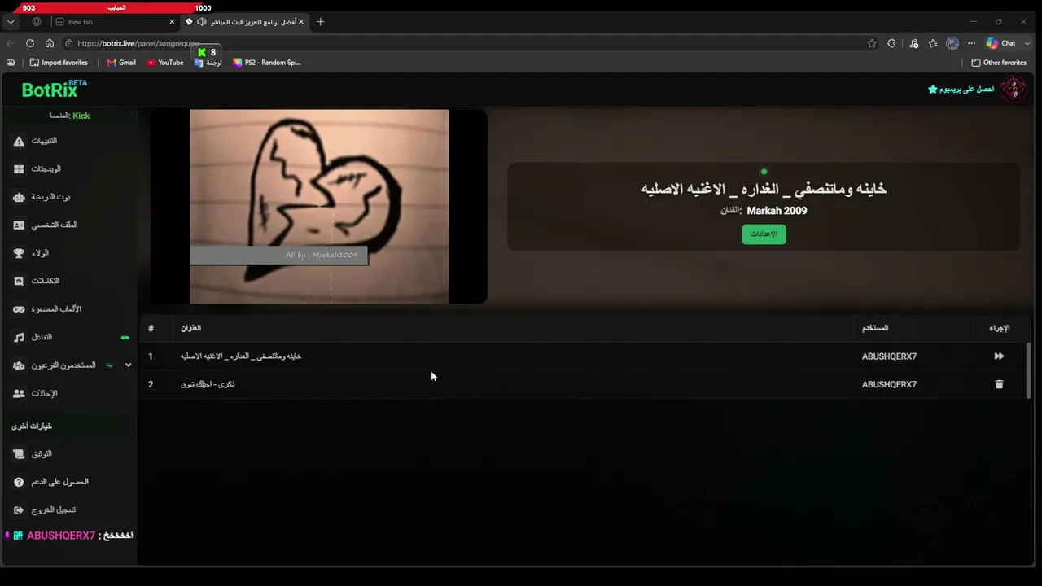
Task: Click the address bar URL field
Action: (x=464, y=43)
